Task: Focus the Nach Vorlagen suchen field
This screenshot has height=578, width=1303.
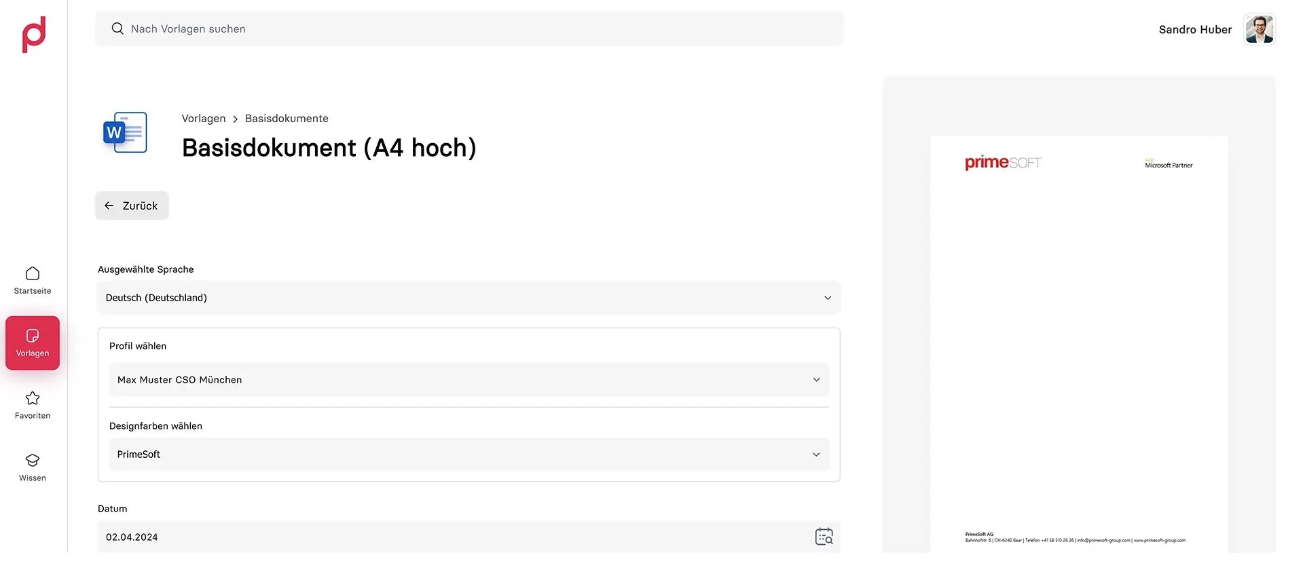Action: pos(469,28)
